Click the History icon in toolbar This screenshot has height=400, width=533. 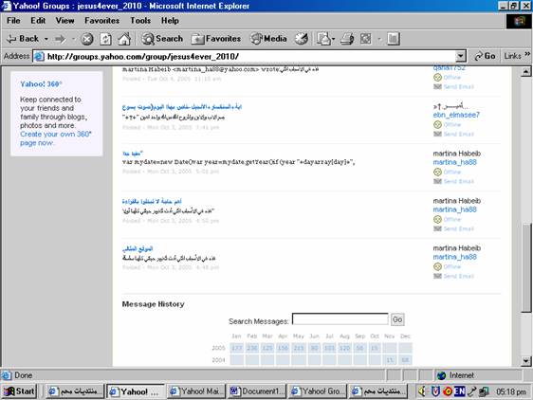[x=302, y=39]
